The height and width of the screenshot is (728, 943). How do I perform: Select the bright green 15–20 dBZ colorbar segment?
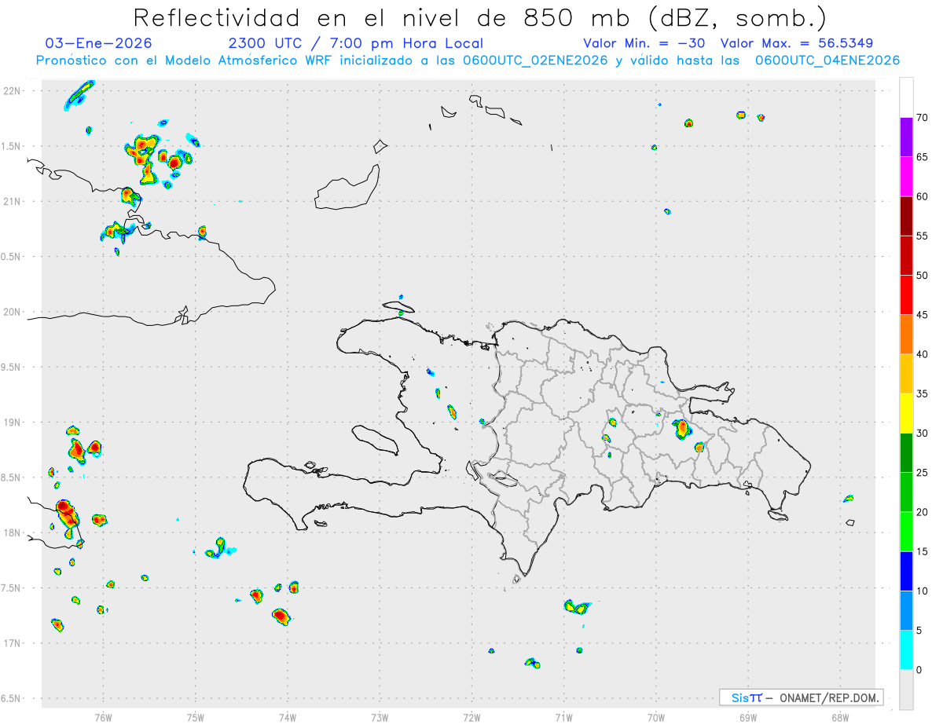[906, 532]
